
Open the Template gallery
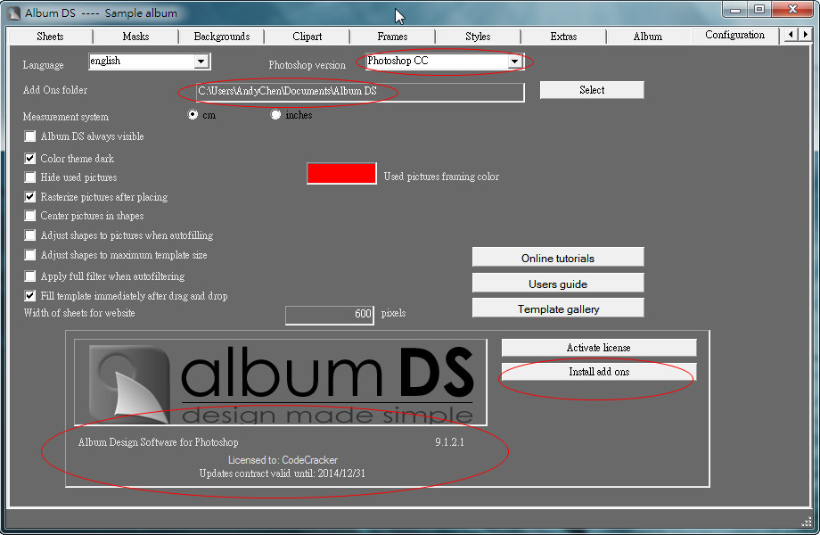(558, 309)
